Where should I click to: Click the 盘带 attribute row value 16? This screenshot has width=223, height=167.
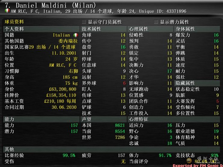(x=123, y=47)
